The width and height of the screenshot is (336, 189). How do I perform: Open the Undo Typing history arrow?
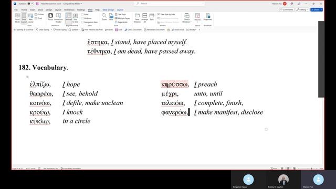click(x=51, y=30)
